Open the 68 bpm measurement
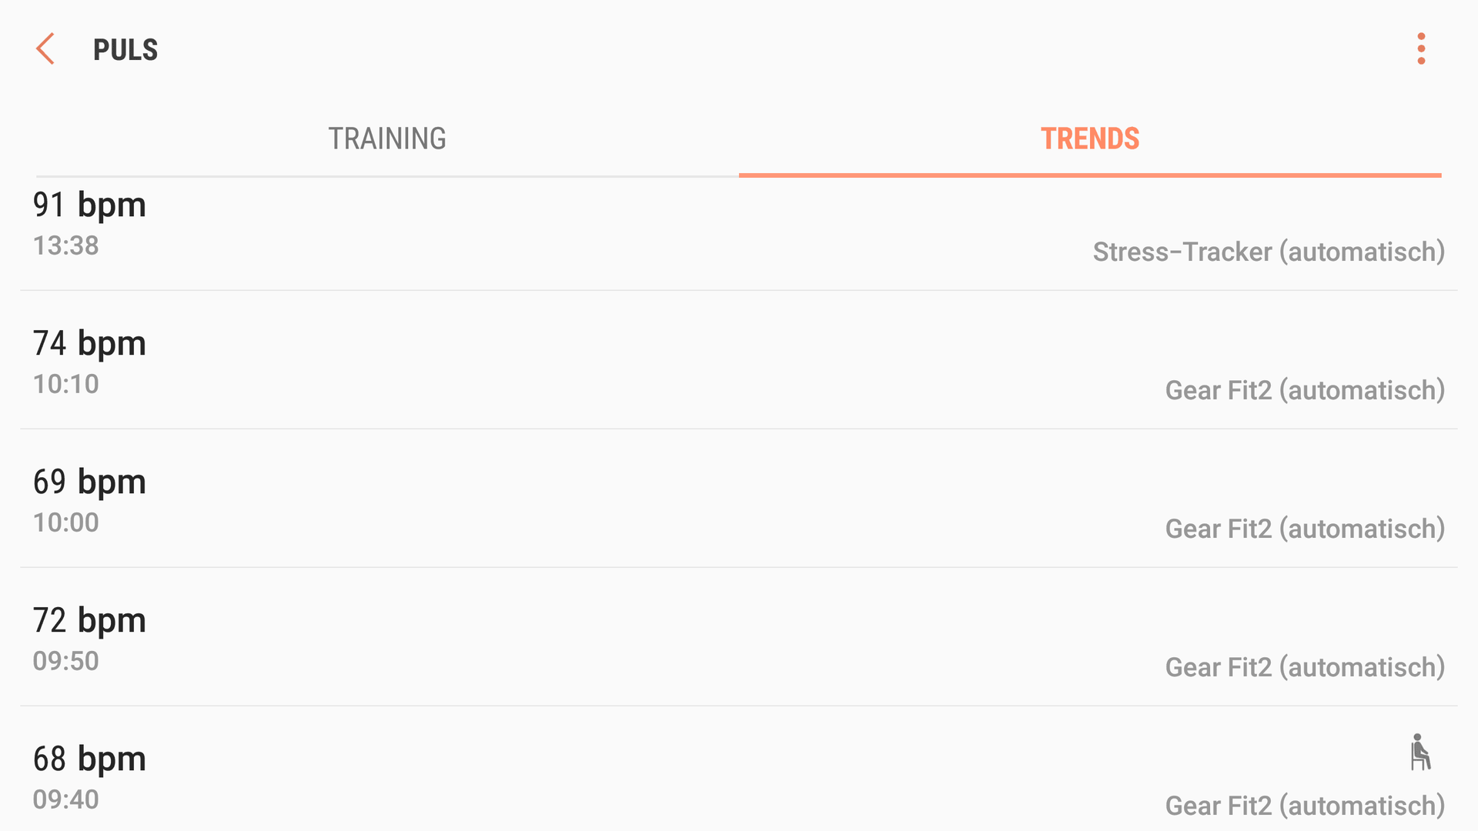1478x831 pixels. point(739,769)
